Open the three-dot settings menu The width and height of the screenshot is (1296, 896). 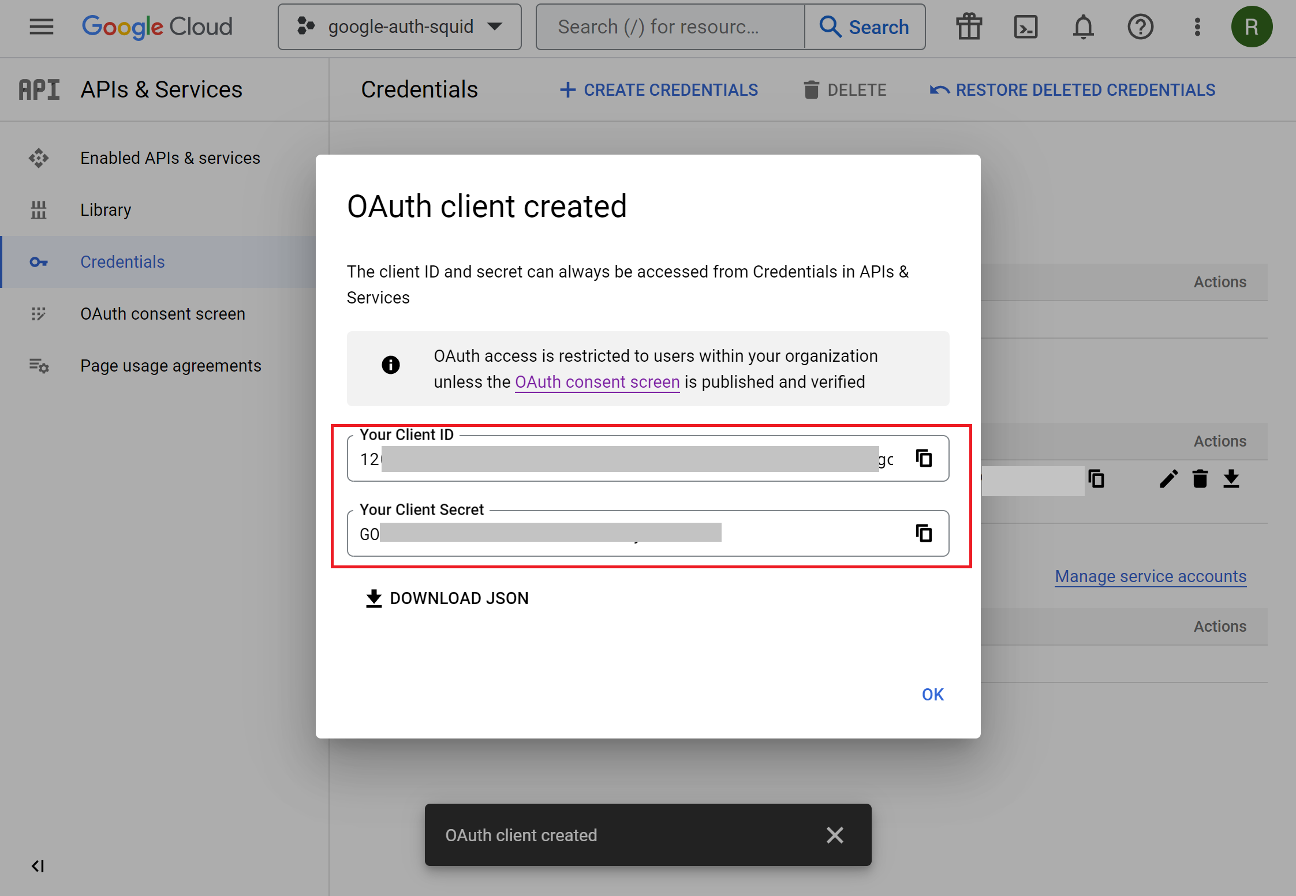1197,27
